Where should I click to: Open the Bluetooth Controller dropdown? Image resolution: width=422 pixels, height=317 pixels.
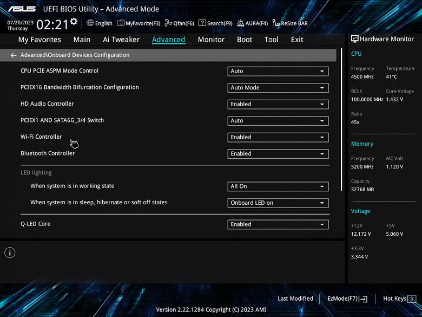(x=278, y=154)
